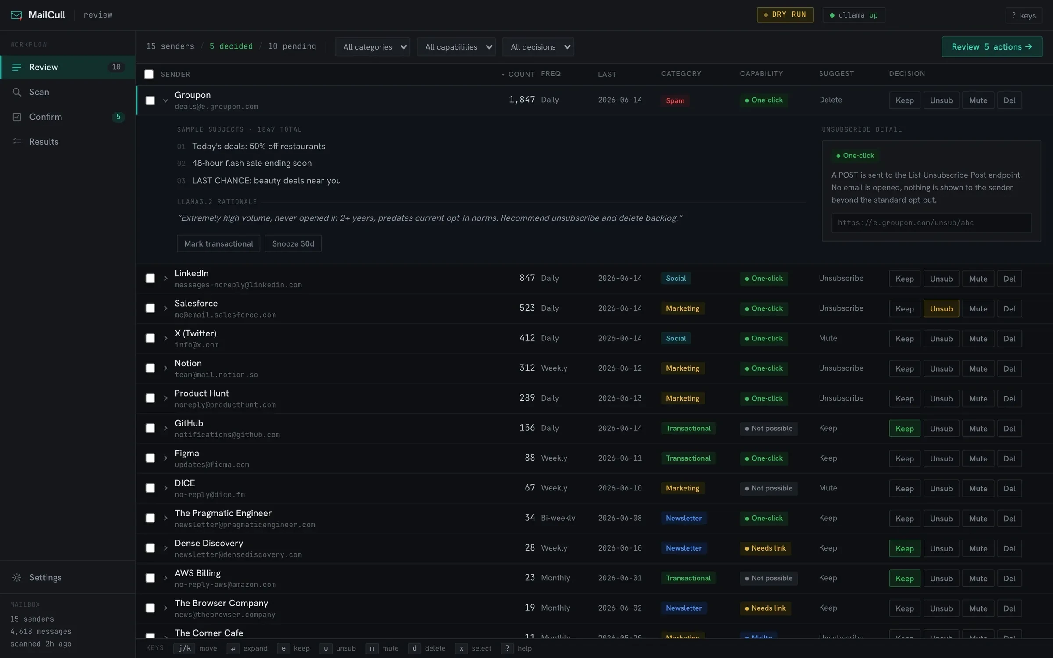Click the Settings gear icon

click(x=17, y=577)
